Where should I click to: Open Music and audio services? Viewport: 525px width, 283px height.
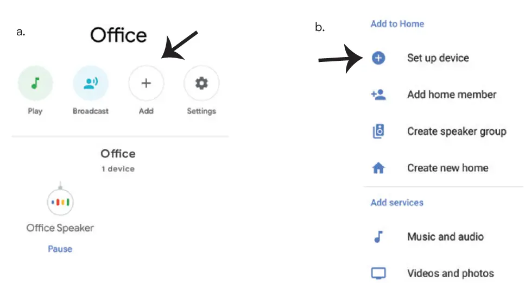(445, 237)
